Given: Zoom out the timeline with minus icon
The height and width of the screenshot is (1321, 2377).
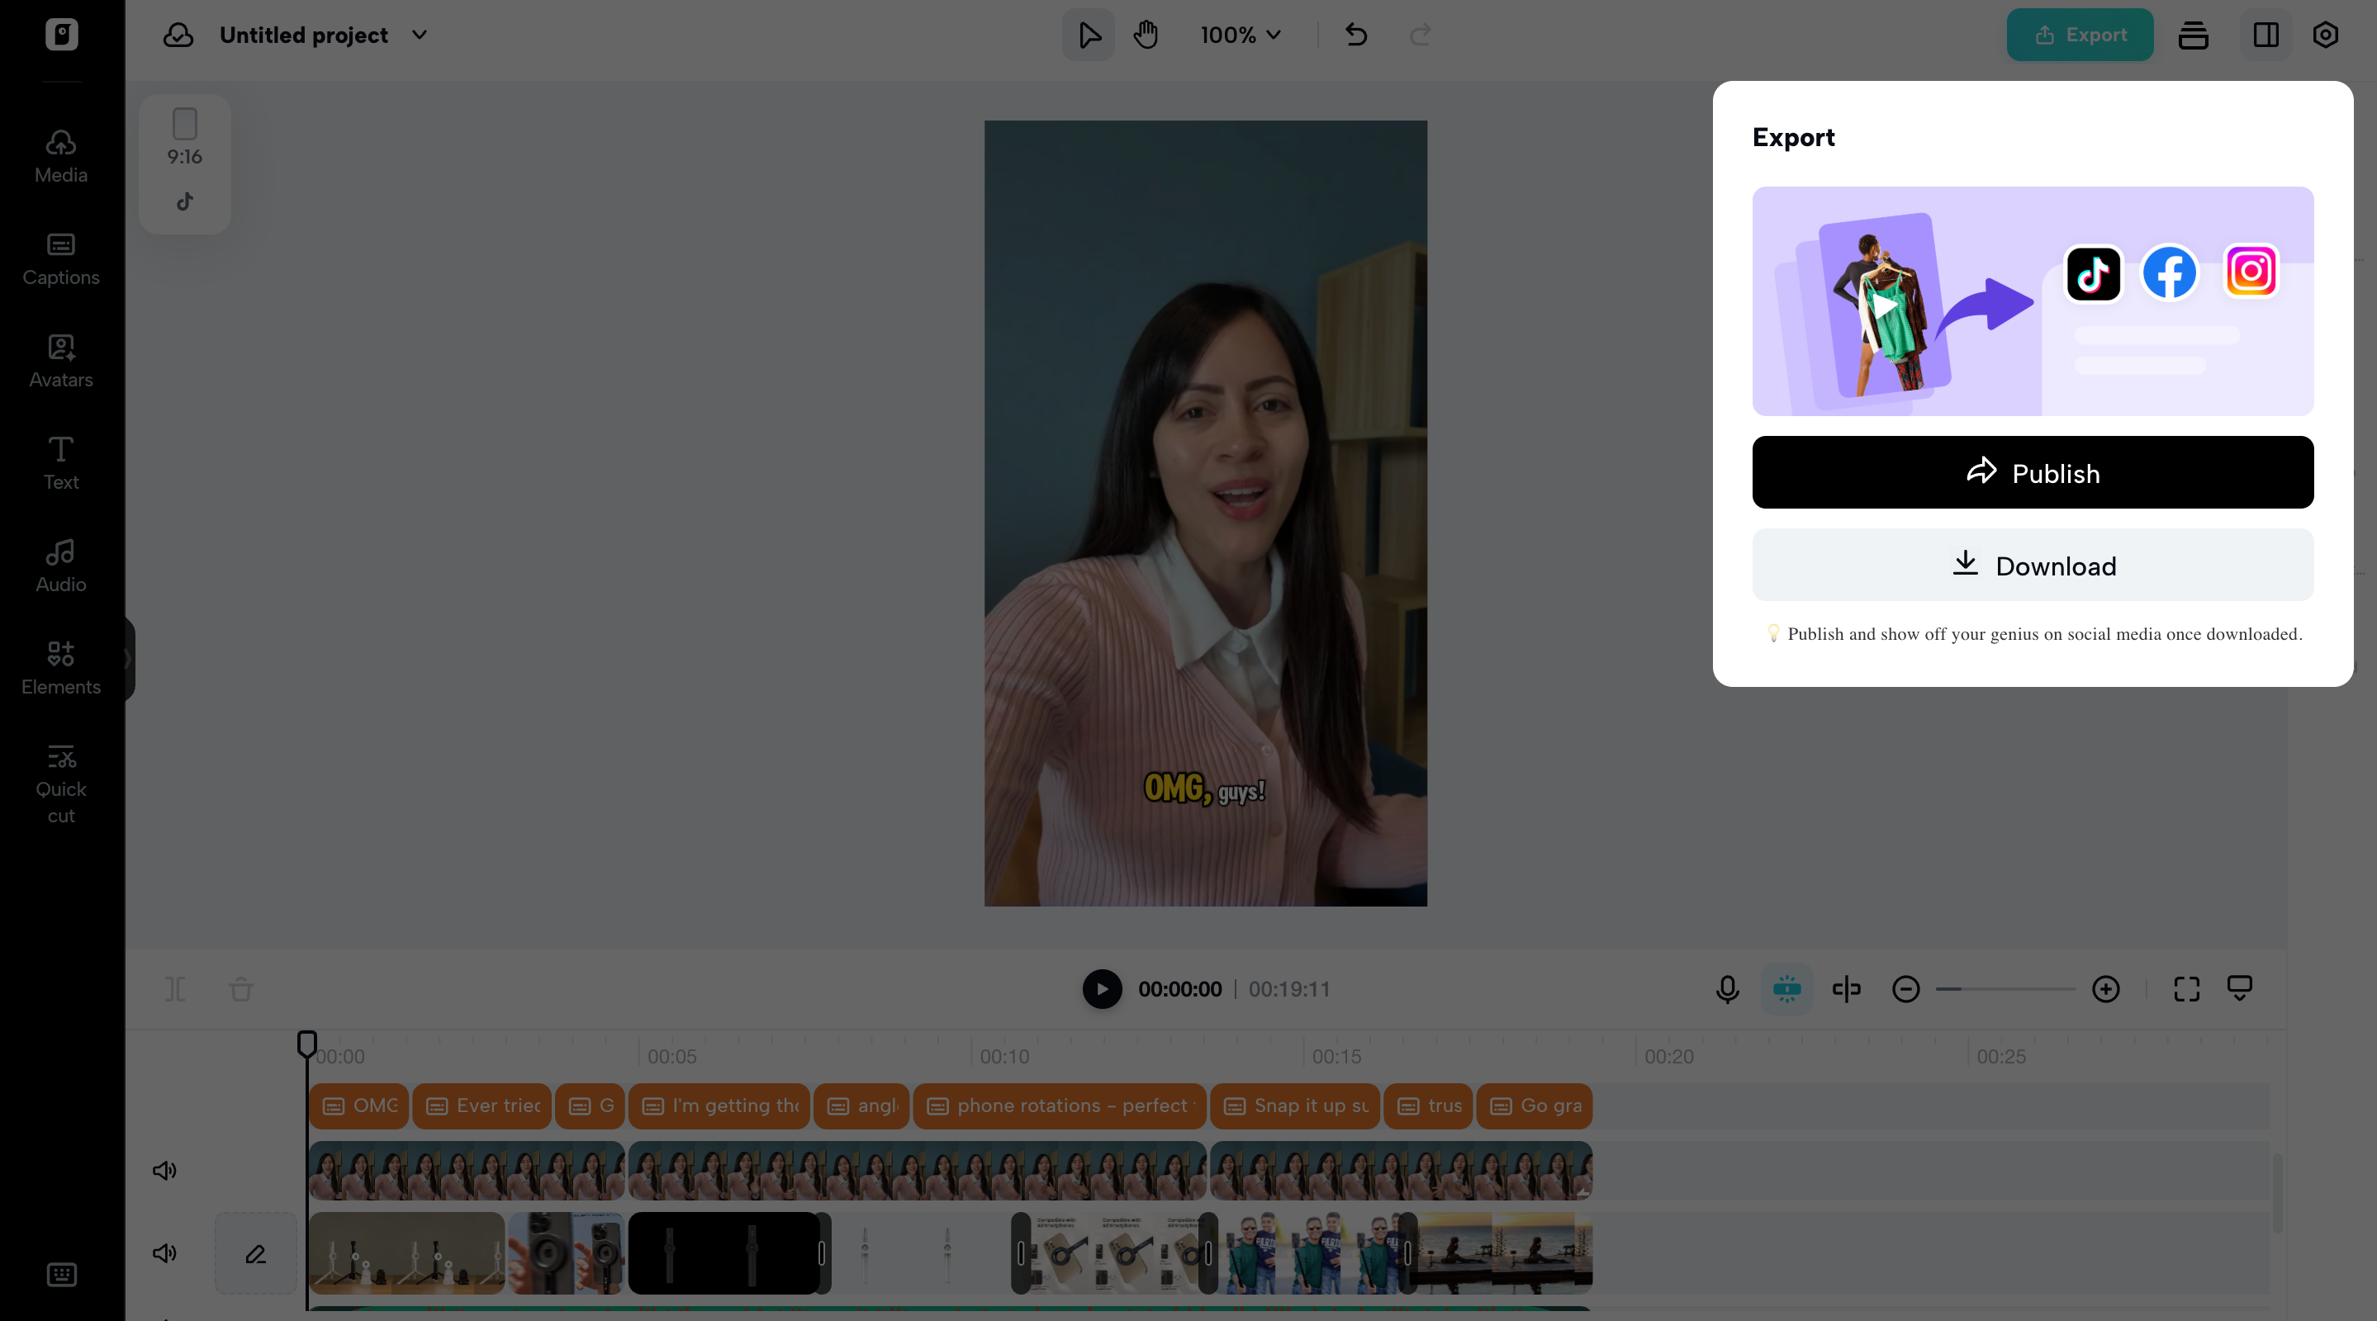Looking at the screenshot, I should [1905, 989].
